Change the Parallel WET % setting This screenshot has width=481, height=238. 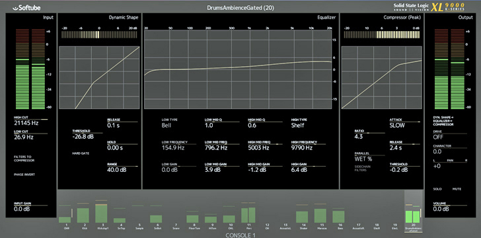click(369, 156)
